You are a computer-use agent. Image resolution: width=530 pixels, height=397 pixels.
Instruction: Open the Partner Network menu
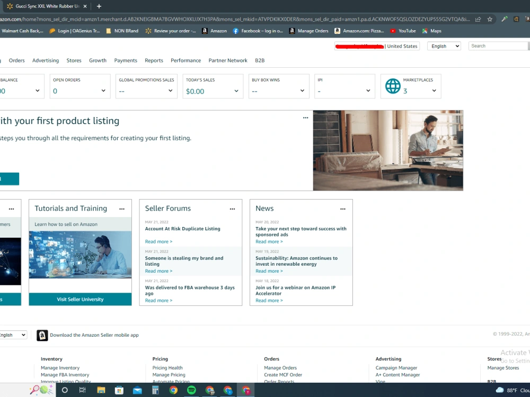click(x=228, y=60)
